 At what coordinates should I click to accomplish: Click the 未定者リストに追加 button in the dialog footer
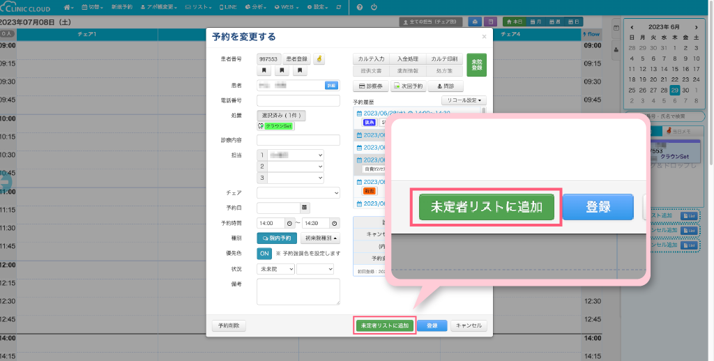pyautogui.click(x=385, y=325)
